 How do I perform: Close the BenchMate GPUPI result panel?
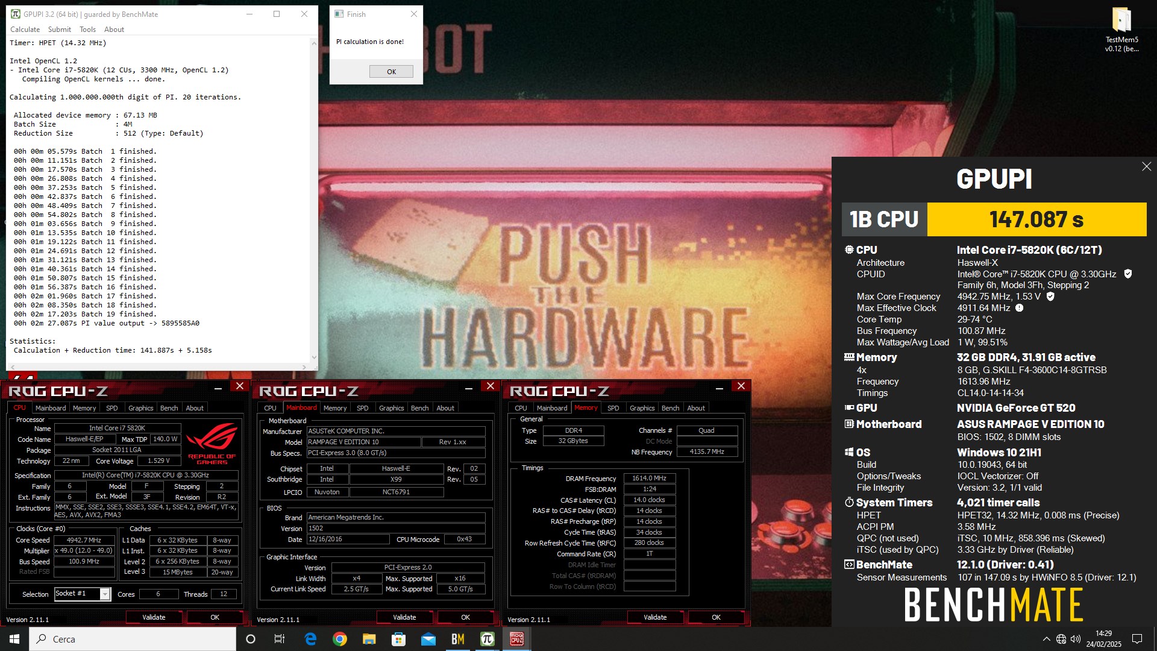click(x=1146, y=167)
